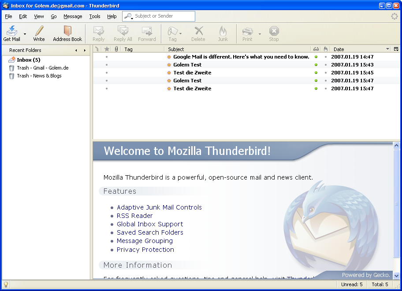The width and height of the screenshot is (402, 291).
Task: Open the File menu
Action: pos(8,16)
